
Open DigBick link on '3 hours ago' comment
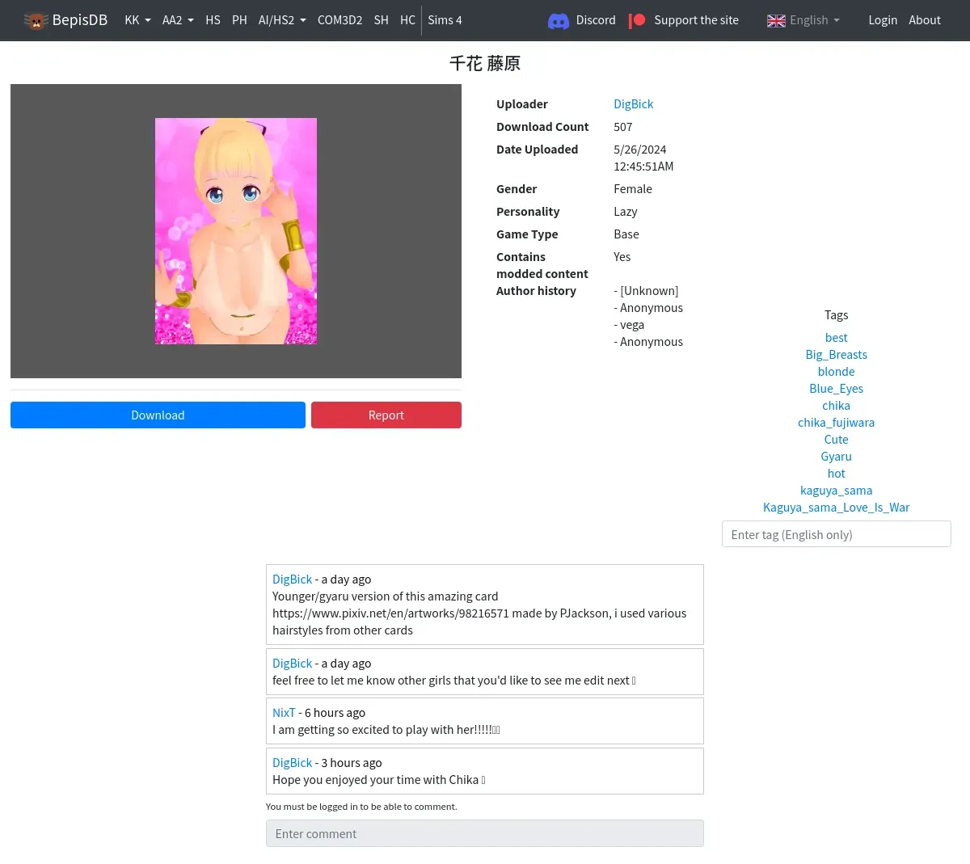[x=292, y=763]
